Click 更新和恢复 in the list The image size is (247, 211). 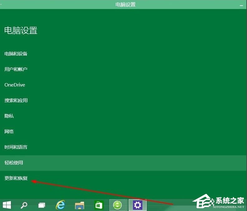(16, 178)
